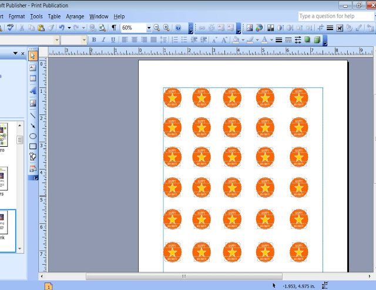The width and height of the screenshot is (376, 290).
Task: Select the Rectangle shape tool
Action: [33, 146]
